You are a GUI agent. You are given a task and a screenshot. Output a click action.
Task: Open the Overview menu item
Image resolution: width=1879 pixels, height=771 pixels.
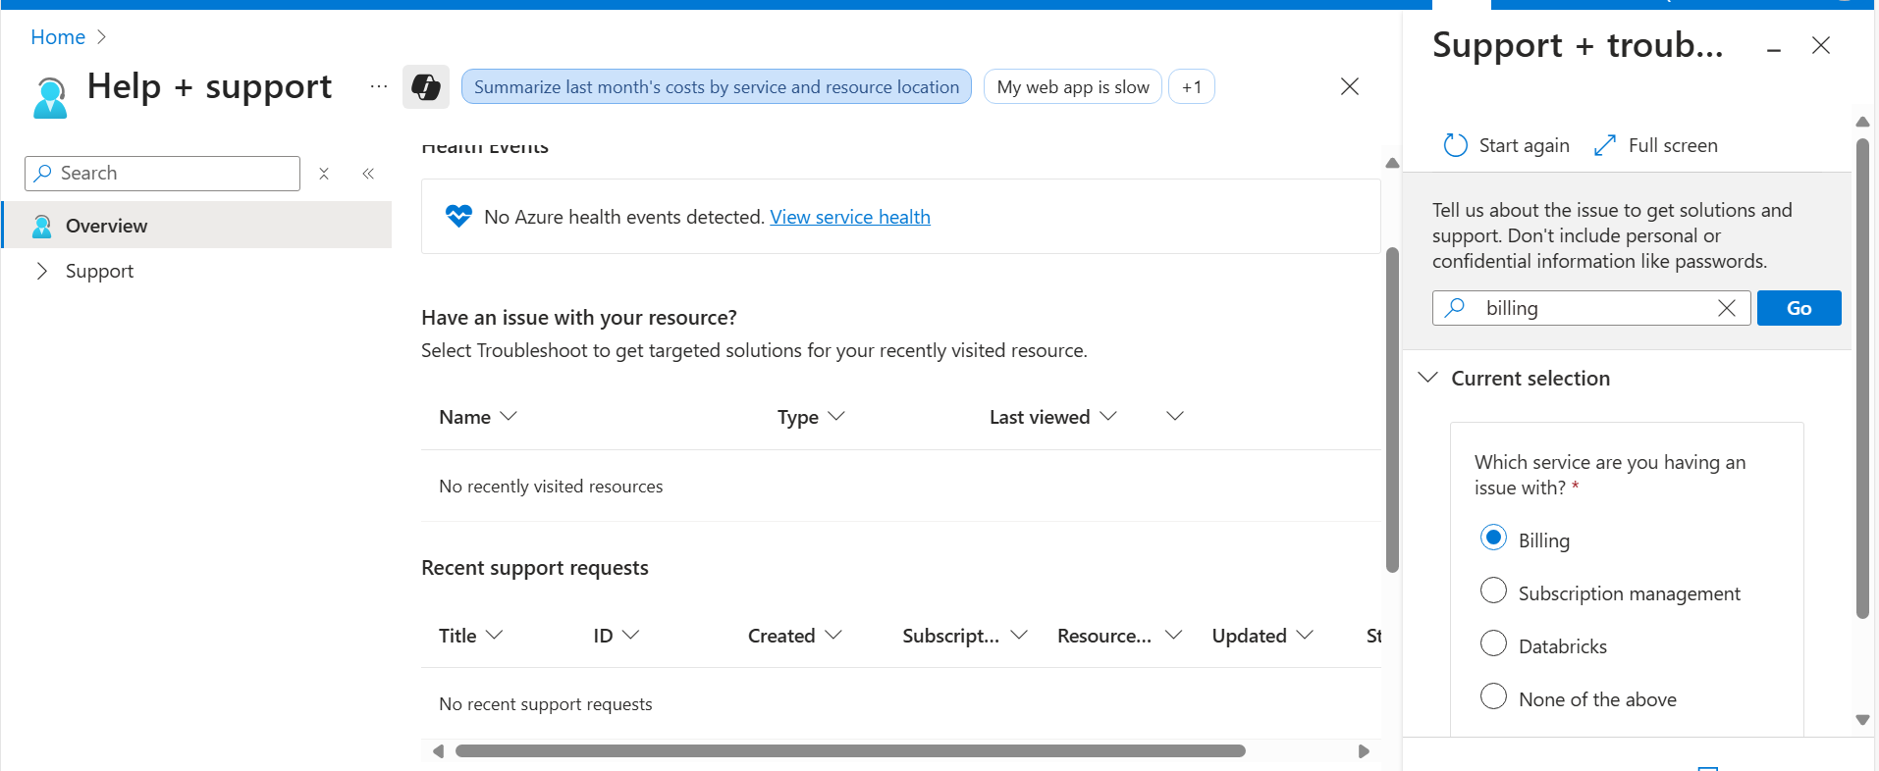click(106, 226)
